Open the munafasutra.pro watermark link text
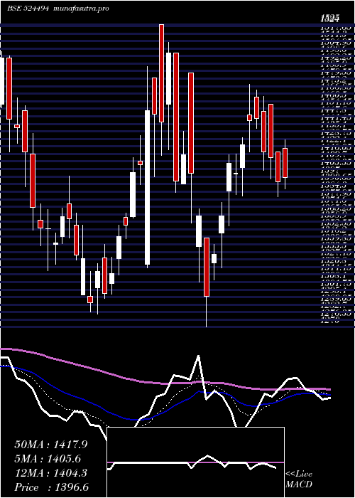Image resolution: width=355 pixels, height=498 pixels. (82, 9)
